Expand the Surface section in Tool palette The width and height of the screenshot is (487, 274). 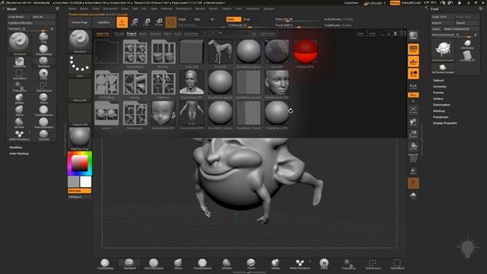pyautogui.click(x=438, y=99)
